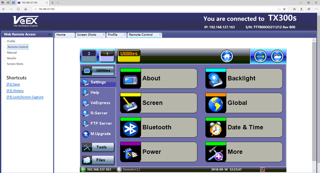Select Results in the left tree
Viewport: 320px width, 173px height.
point(12,58)
